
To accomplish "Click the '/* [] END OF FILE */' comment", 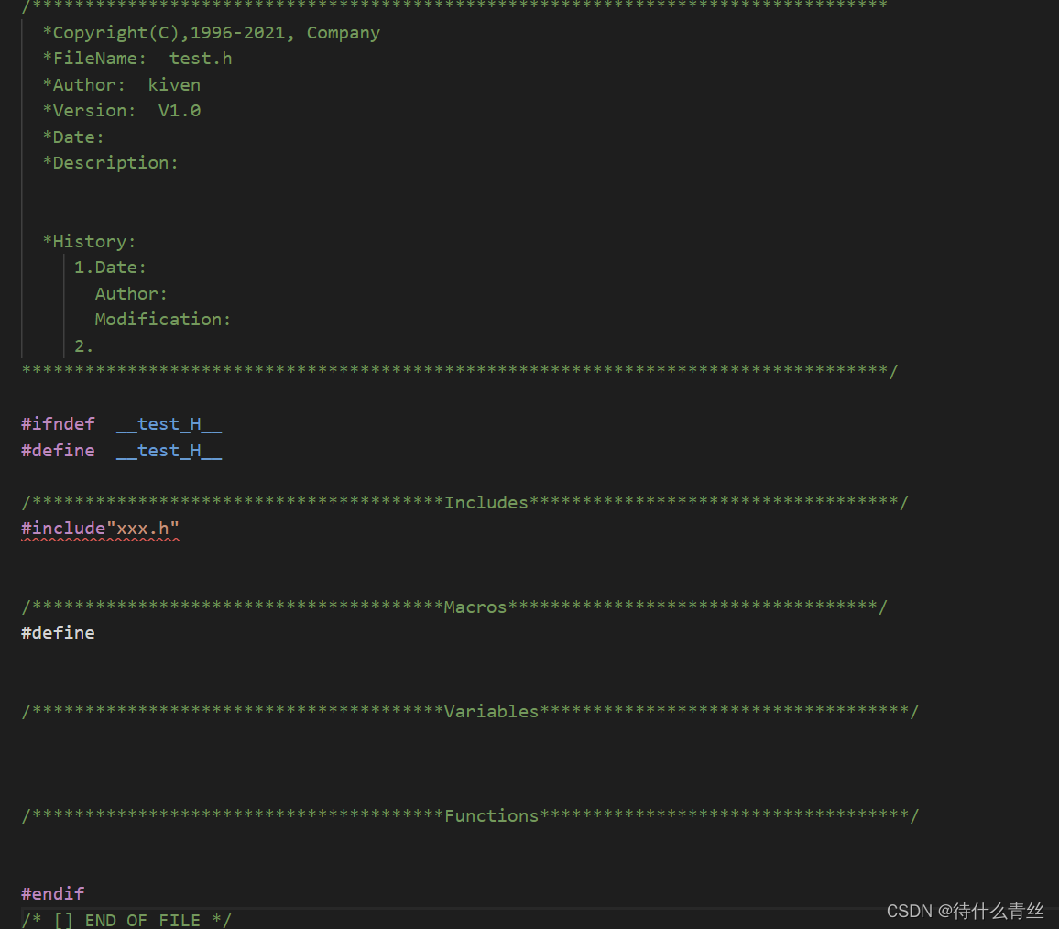I will (x=126, y=920).
